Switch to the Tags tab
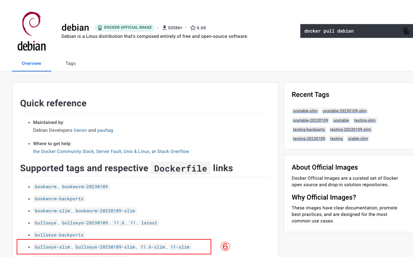413x257 pixels. 71,63
